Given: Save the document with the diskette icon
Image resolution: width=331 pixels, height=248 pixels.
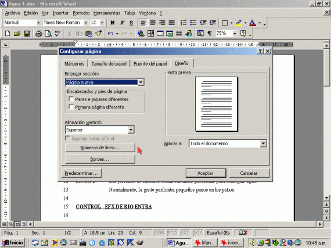Looking at the screenshot, I should pos(27,34).
